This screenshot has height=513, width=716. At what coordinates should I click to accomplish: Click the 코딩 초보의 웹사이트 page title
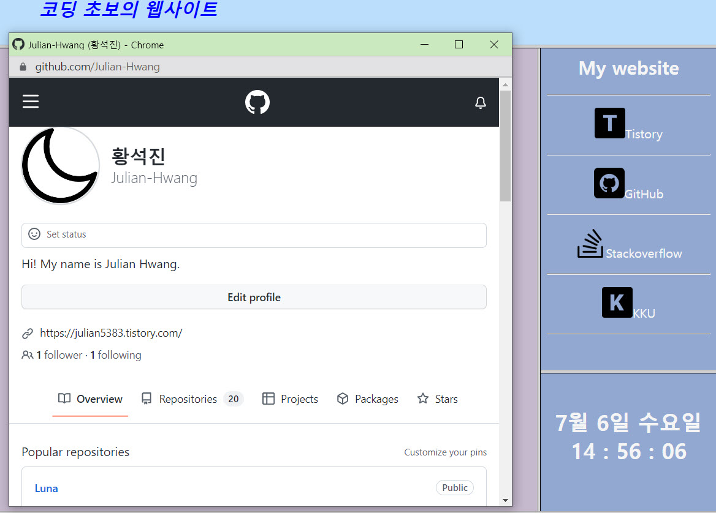pyautogui.click(x=129, y=10)
